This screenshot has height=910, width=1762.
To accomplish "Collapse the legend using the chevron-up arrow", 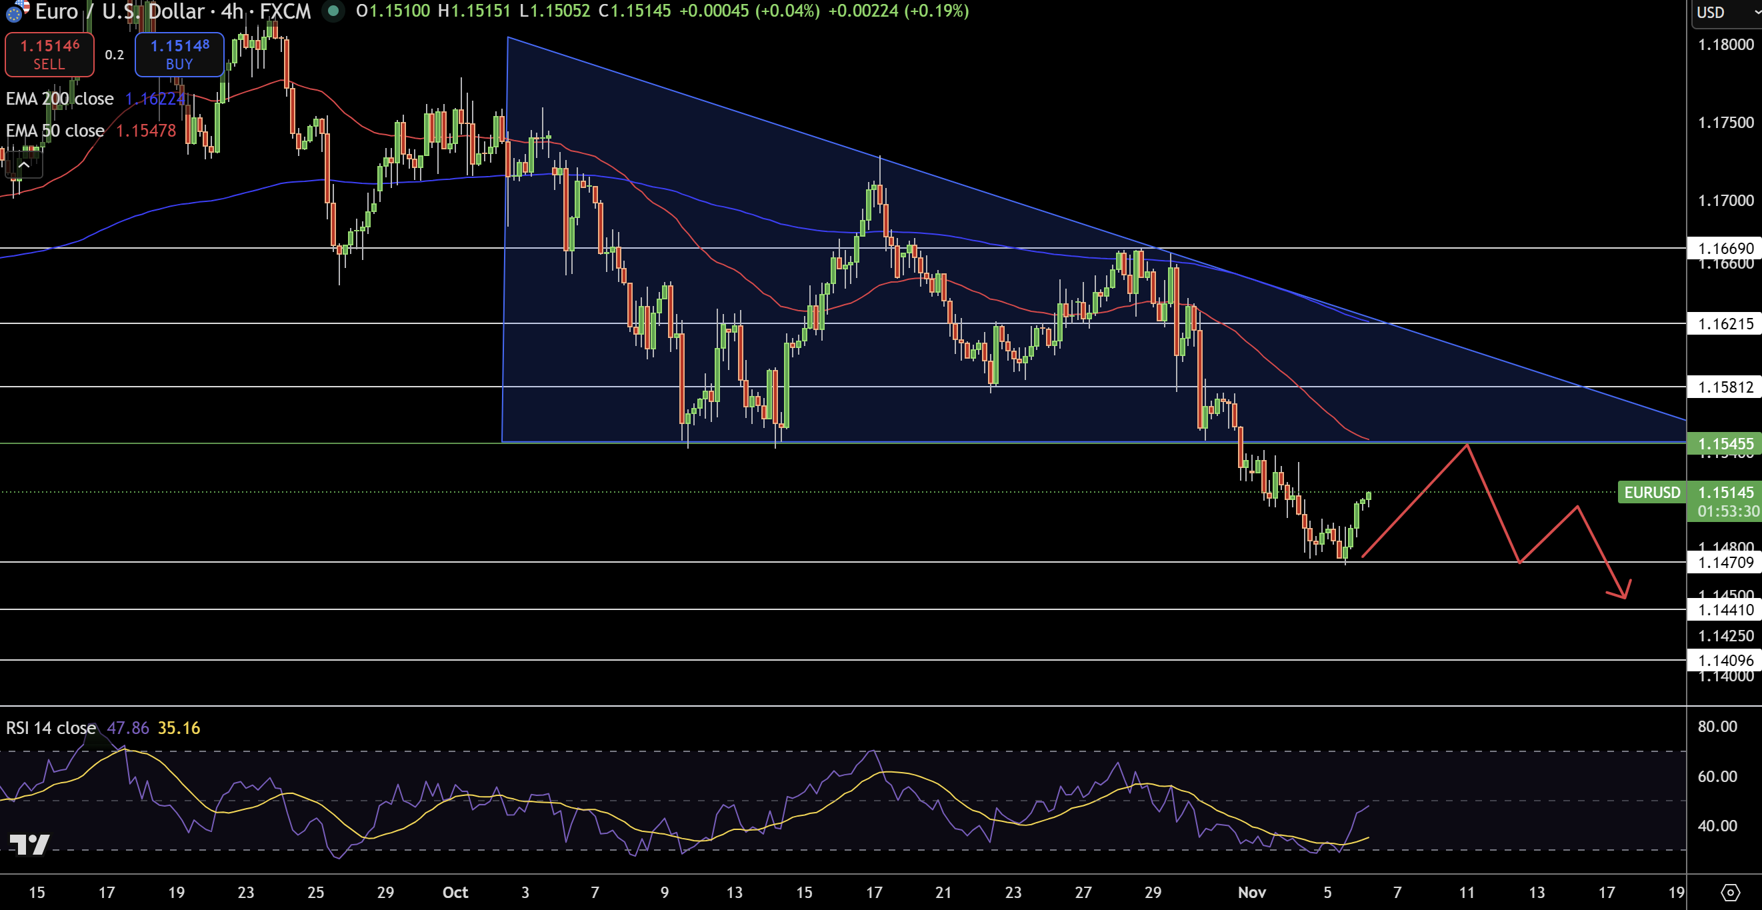I will point(25,164).
